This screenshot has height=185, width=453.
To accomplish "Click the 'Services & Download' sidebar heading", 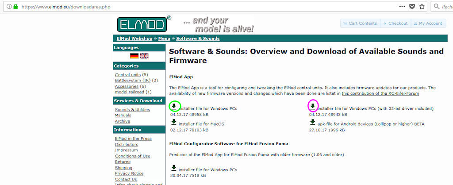I will click(139, 100).
